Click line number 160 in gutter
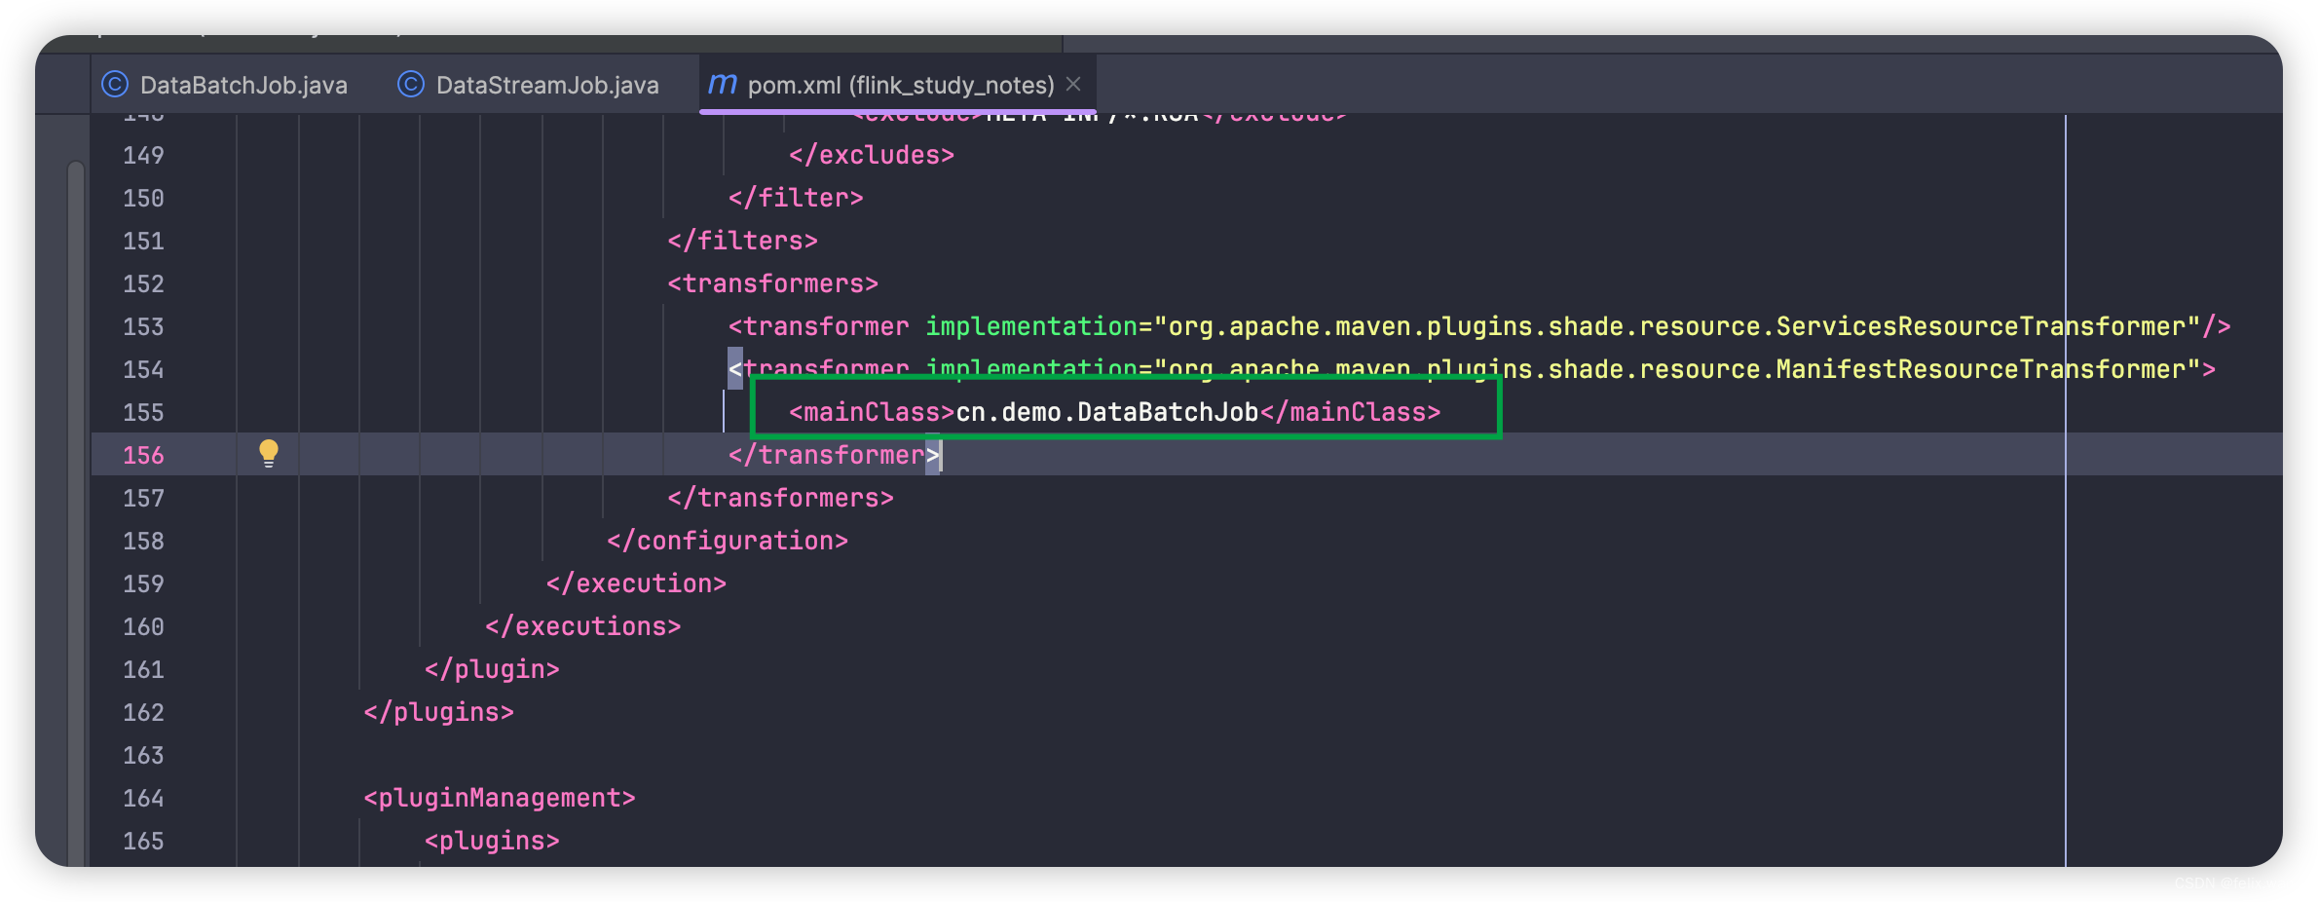This screenshot has height=902, width=2318. [x=143, y=626]
